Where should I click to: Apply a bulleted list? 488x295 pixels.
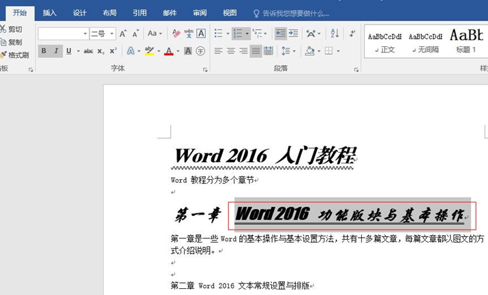coord(219,33)
